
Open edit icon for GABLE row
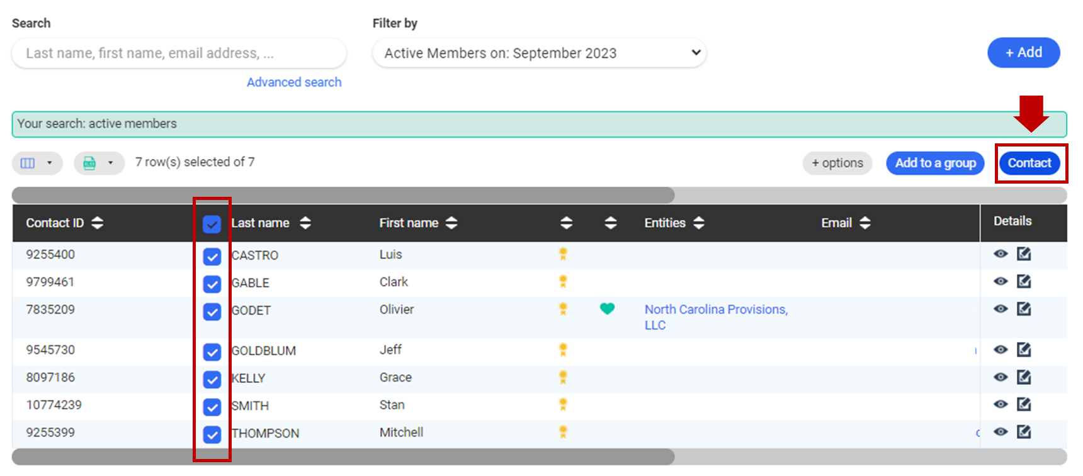click(1024, 282)
